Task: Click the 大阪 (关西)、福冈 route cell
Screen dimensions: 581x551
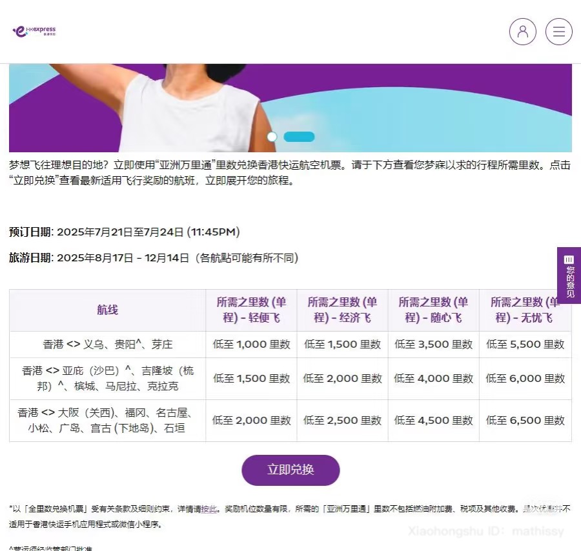Action: pyautogui.click(x=107, y=420)
